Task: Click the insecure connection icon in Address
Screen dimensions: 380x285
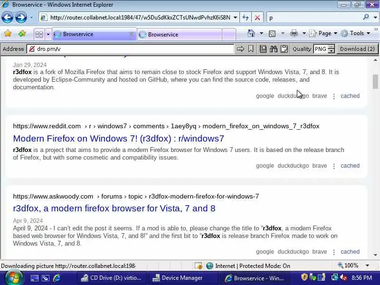Action: (x=32, y=49)
